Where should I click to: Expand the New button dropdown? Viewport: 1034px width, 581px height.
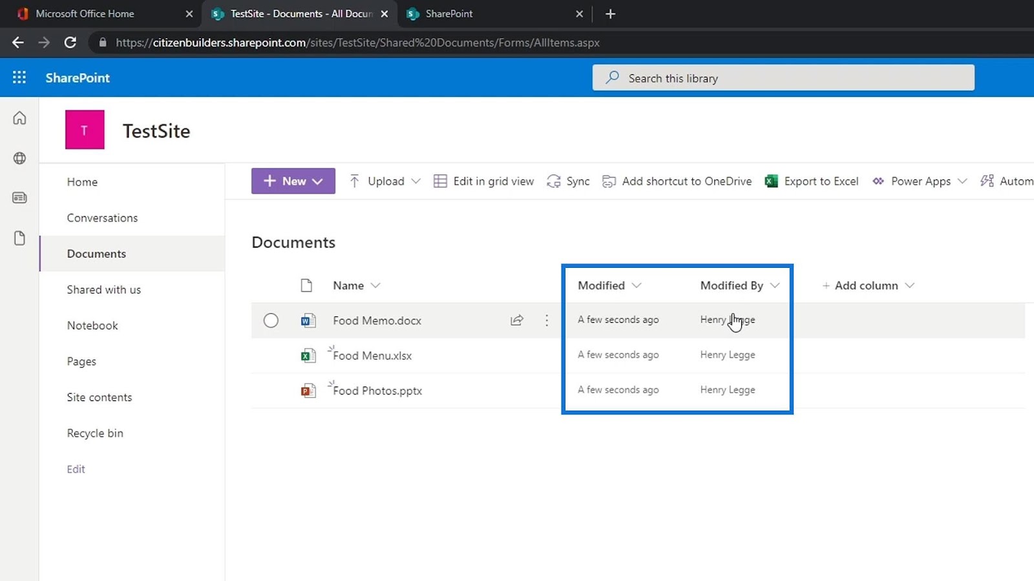pyautogui.click(x=317, y=181)
